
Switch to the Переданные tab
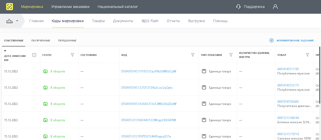point(67,40)
